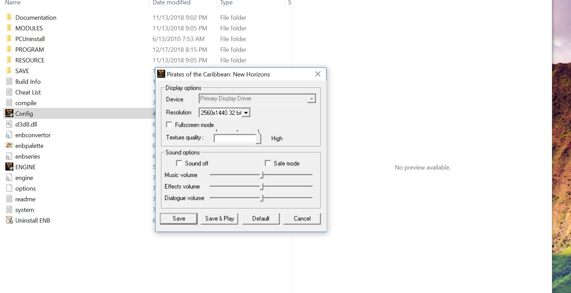
Task: Select the RESOURCE folder icon
Action: [9, 60]
